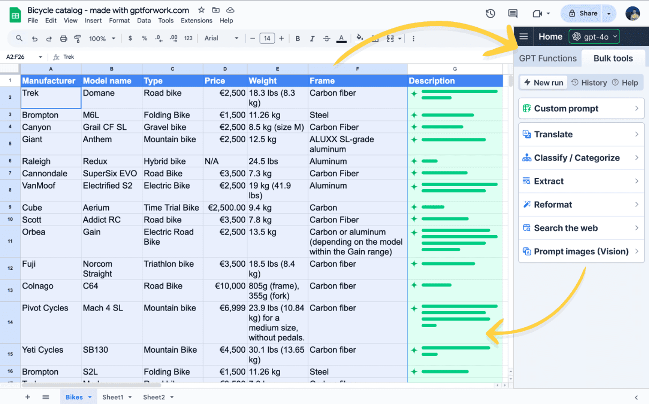Open the Extensions menu
The image size is (649, 404).
tap(196, 21)
